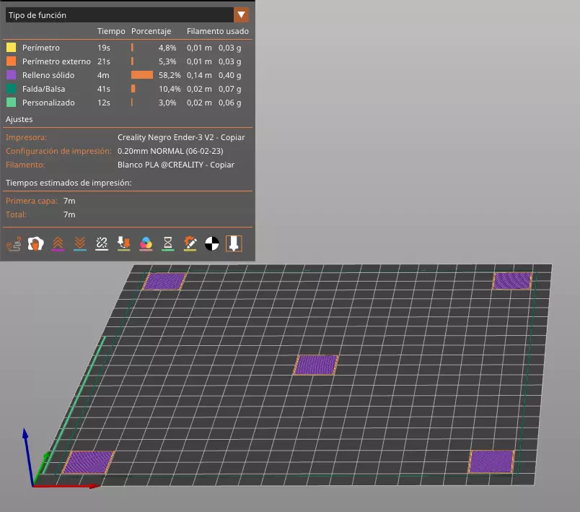This screenshot has height=512, width=580.
Task: Toggle tool changes icon with two nozzles
Action: point(123,244)
